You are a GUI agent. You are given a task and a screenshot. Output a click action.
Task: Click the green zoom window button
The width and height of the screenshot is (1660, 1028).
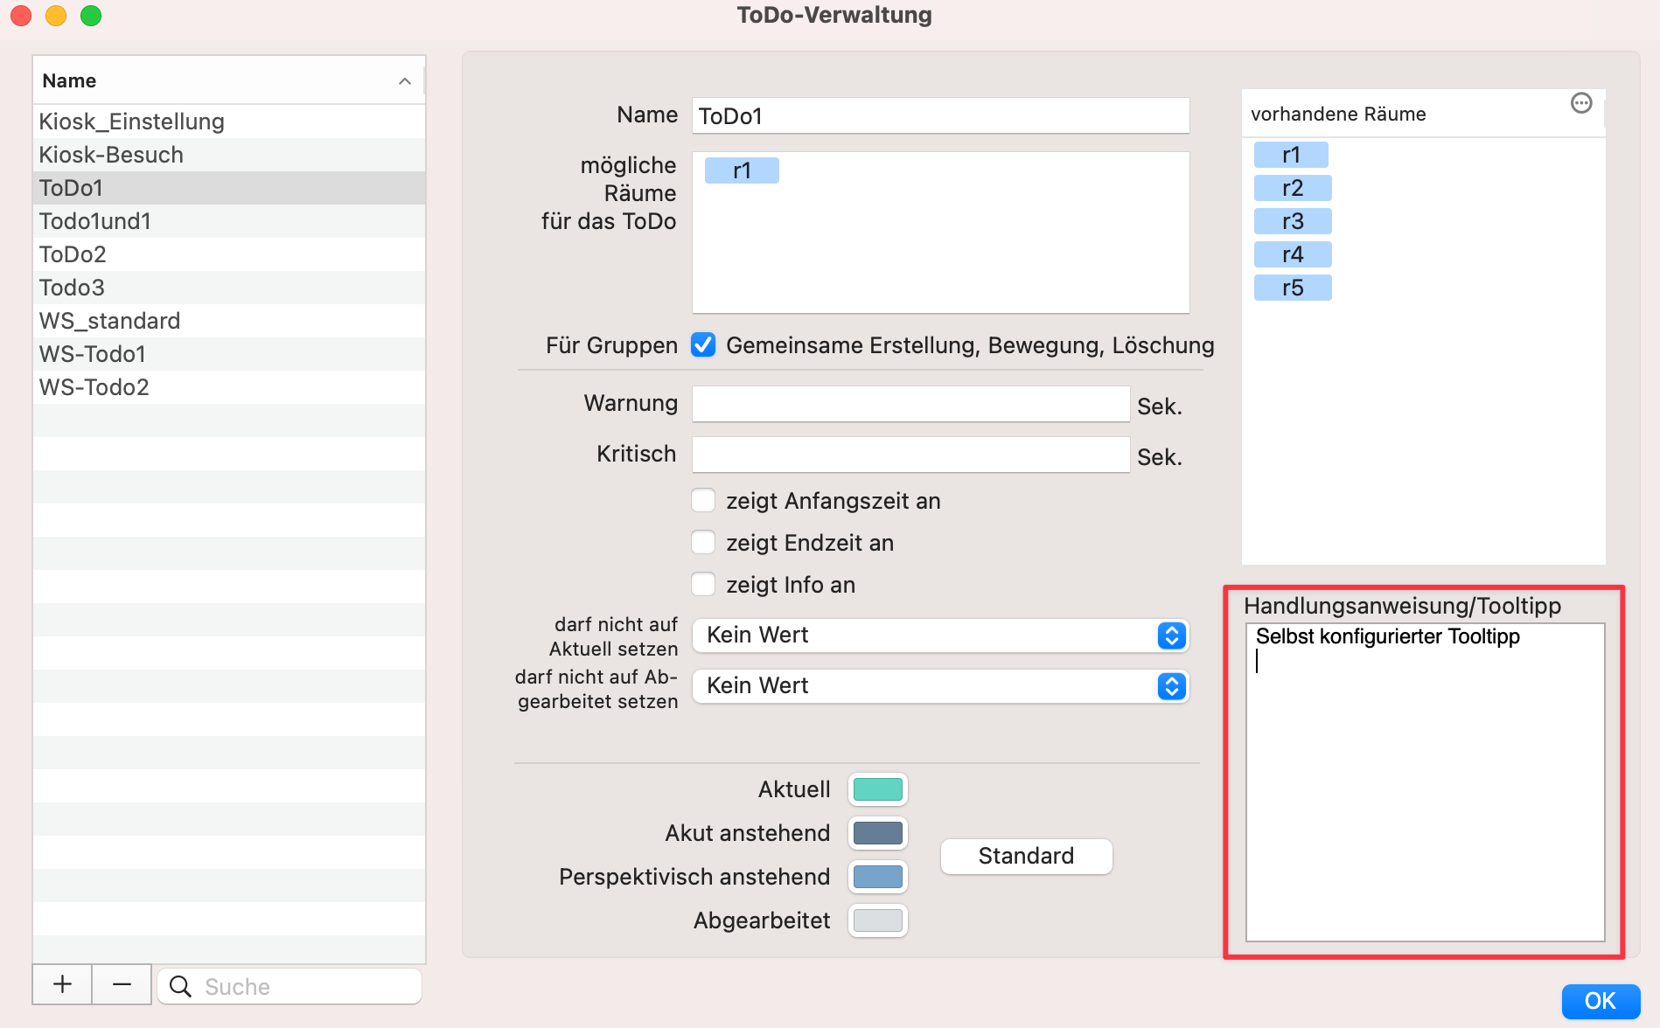tap(91, 16)
